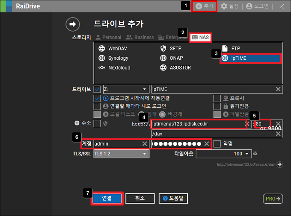Select the 비공개 radio button
Viewport: 291px width, 216px height.
(162, 114)
